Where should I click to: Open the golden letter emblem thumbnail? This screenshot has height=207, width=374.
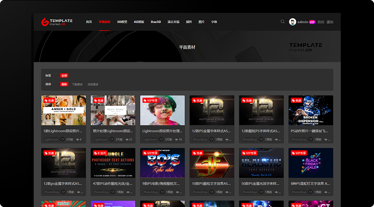(212, 163)
